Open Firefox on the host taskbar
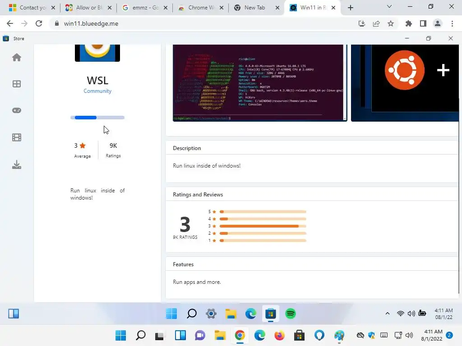Image resolution: width=462 pixels, height=346 pixels. 279,335
